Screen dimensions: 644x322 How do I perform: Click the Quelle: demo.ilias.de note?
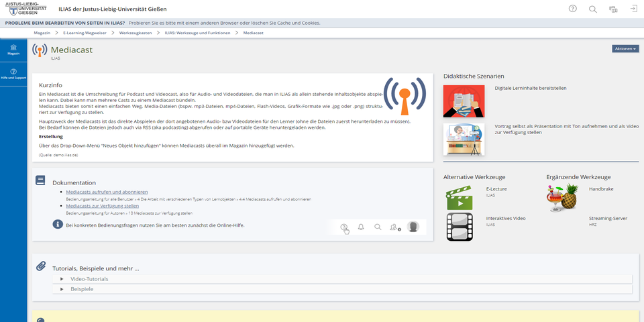click(x=58, y=155)
